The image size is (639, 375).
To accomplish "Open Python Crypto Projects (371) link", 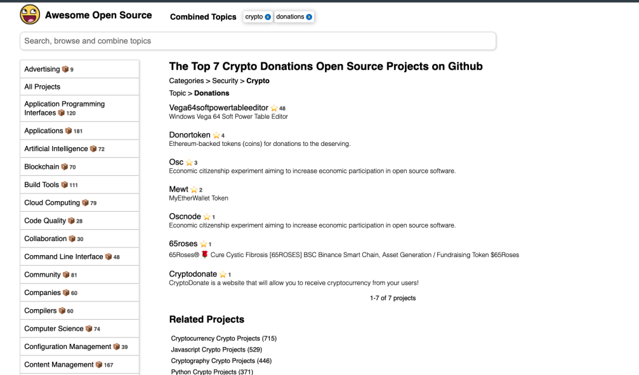I will (212, 372).
